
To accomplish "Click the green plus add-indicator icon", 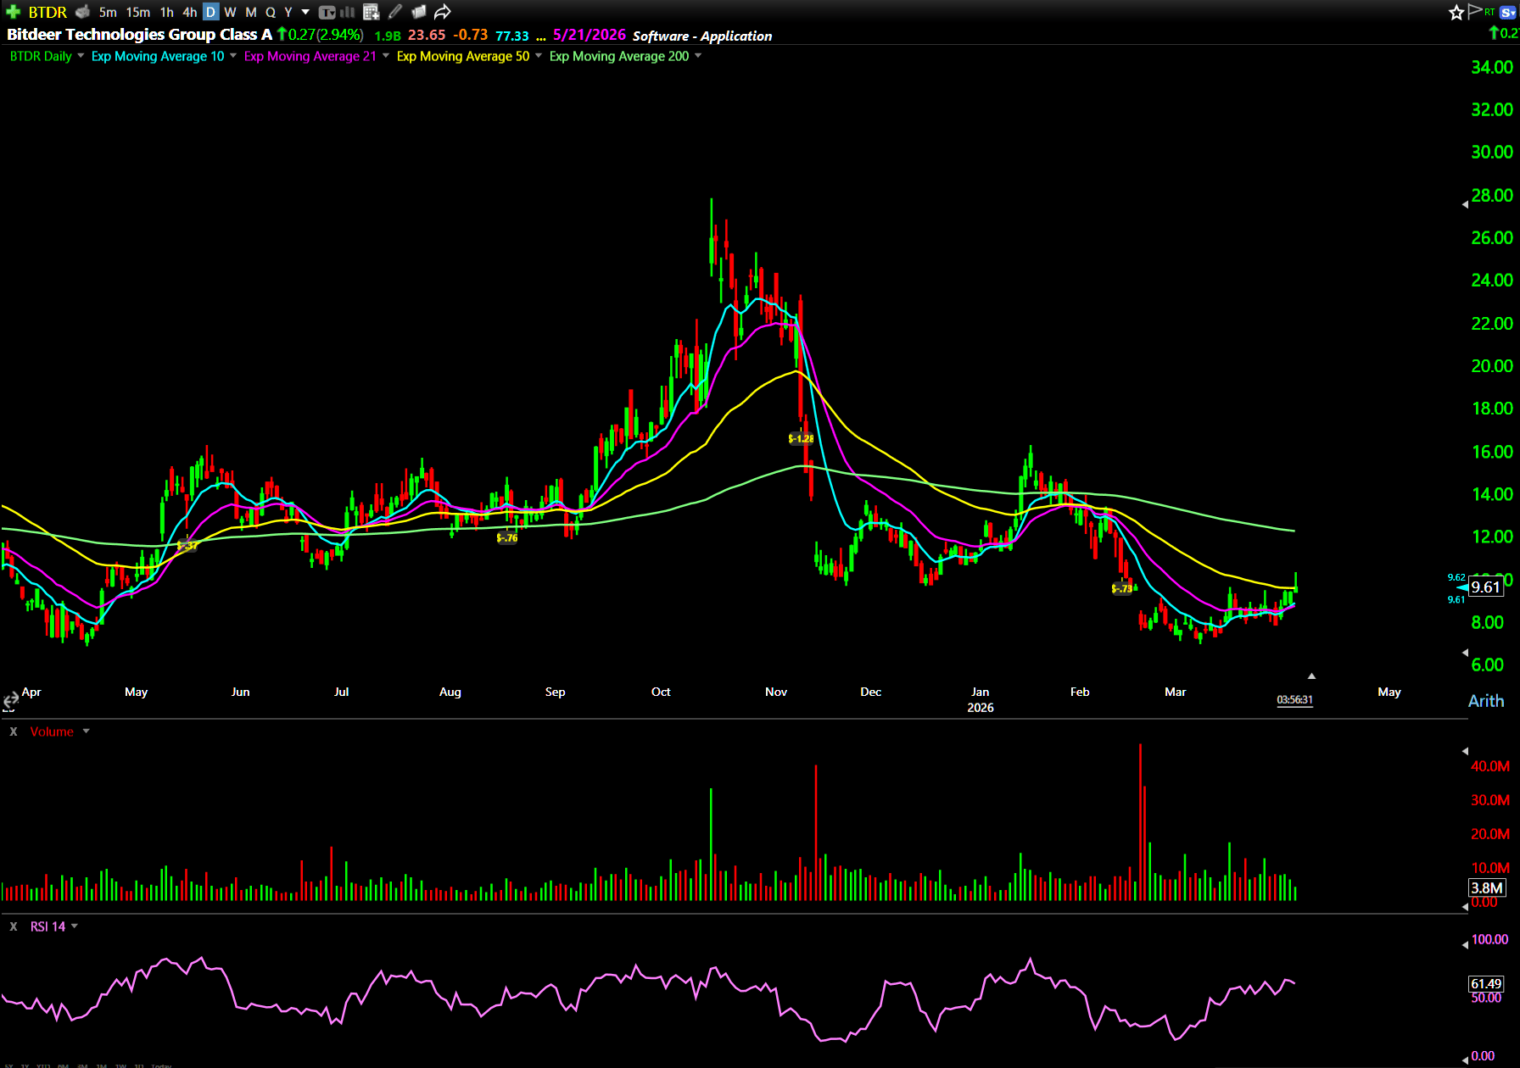I will click(x=13, y=12).
